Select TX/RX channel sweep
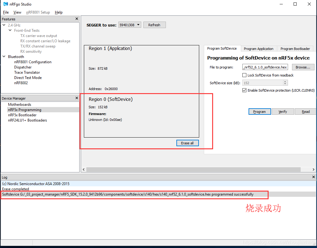This screenshot has height=248, width=317. (38, 46)
